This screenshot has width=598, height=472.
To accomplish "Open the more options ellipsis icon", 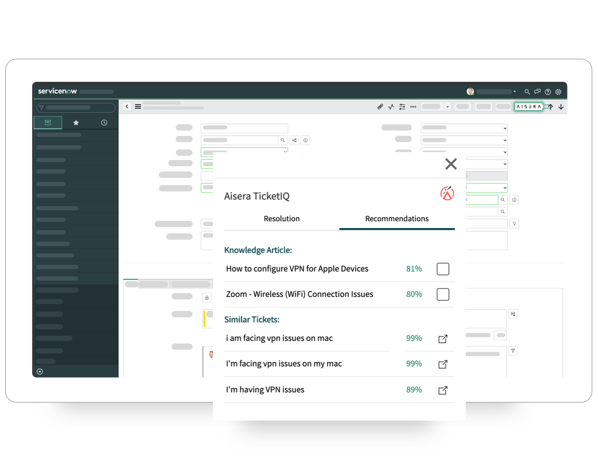I will tap(413, 107).
